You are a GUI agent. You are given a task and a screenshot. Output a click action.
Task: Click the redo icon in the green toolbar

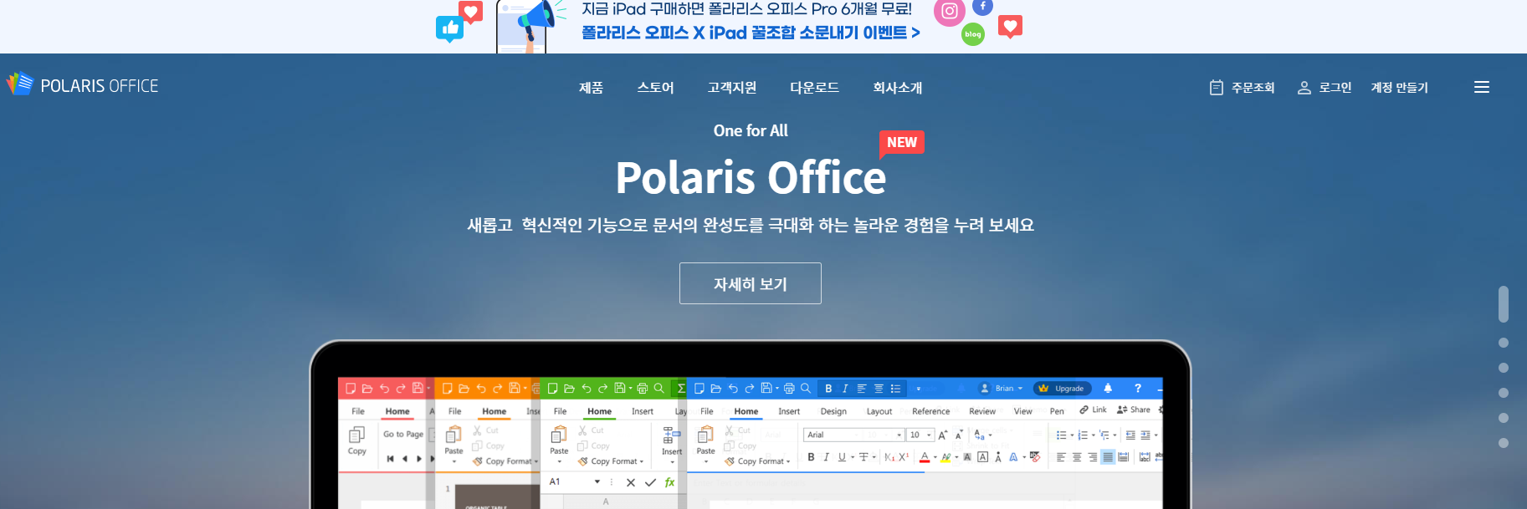(x=602, y=389)
